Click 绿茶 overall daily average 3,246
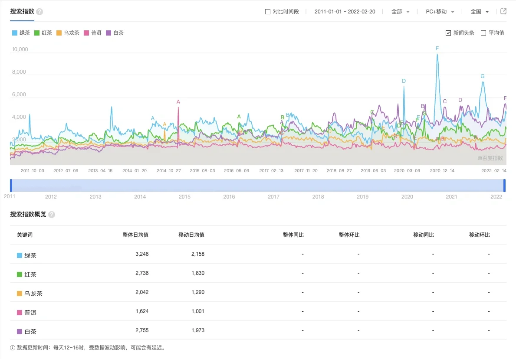The width and height of the screenshot is (516, 359). point(142,254)
